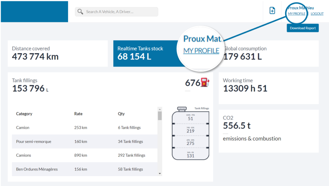Log out using the LOGOUT link
The height and width of the screenshot is (186, 329).
pyautogui.click(x=317, y=14)
